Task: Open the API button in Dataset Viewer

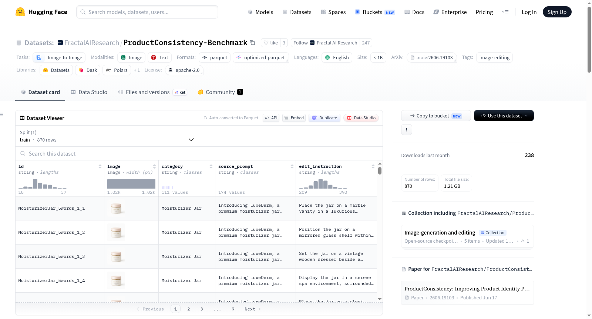Action: (271, 118)
